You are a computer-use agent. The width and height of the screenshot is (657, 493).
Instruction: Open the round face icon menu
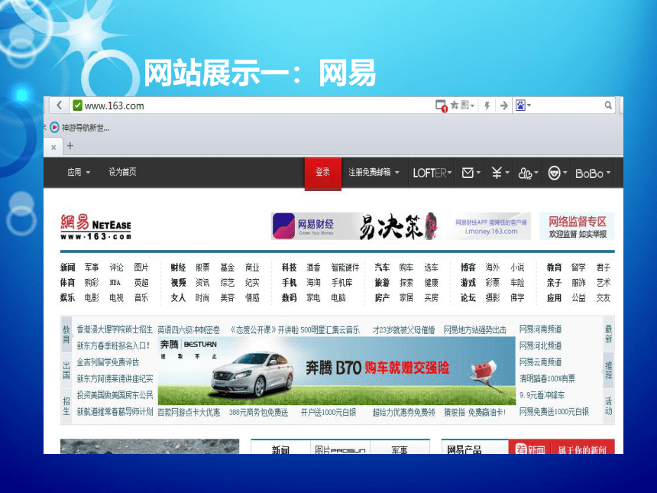(557, 173)
